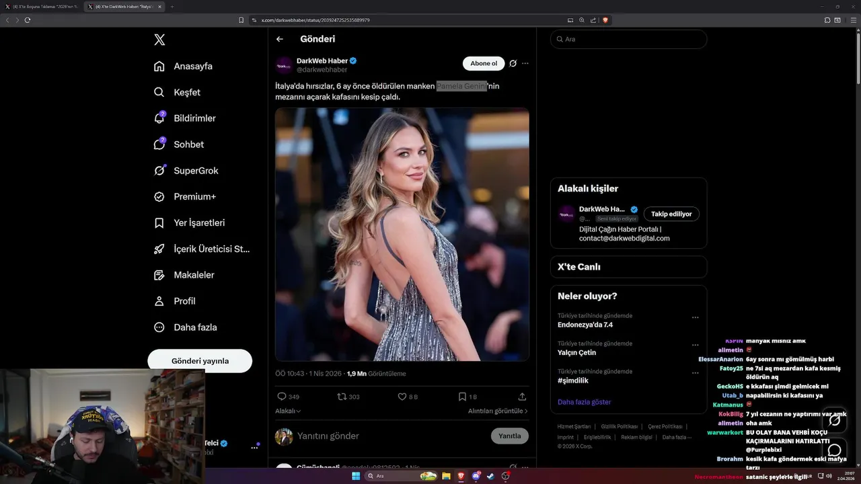Open DarkWeb Ha... in Alakalı kişiler
861x484 pixels.
coord(602,209)
